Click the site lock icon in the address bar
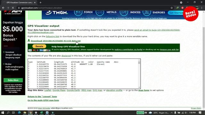 click(19, 8)
